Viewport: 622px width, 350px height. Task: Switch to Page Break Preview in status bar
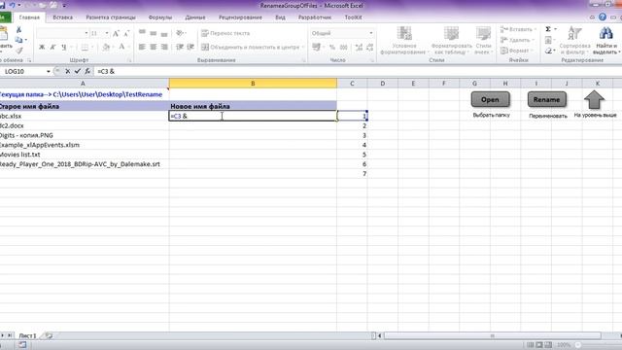click(548, 345)
